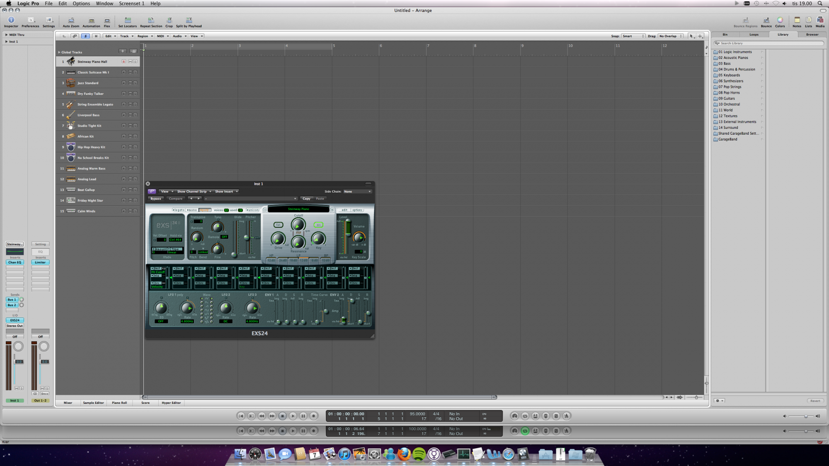Click the Auto Zoom toolbar icon

pos(71,20)
